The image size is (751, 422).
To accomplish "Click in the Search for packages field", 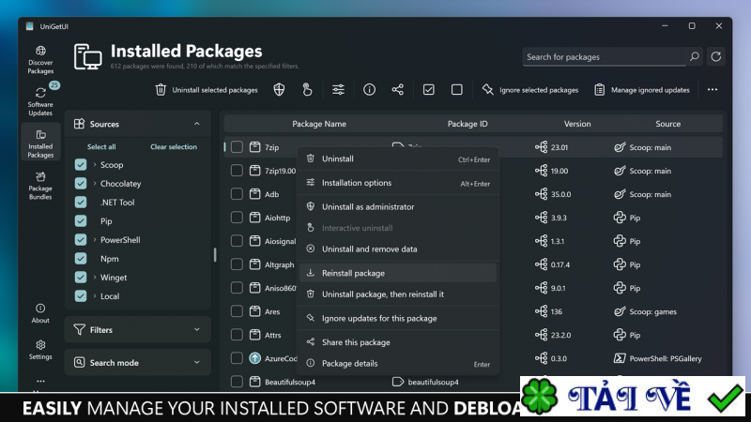I will point(605,57).
